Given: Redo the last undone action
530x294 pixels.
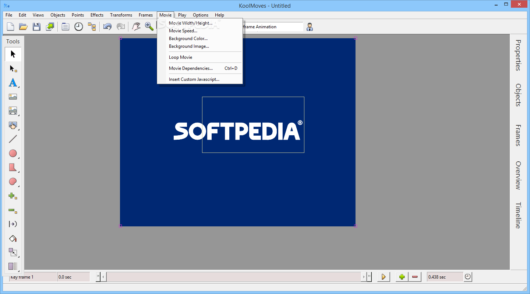Looking at the screenshot, I should (x=120, y=26).
